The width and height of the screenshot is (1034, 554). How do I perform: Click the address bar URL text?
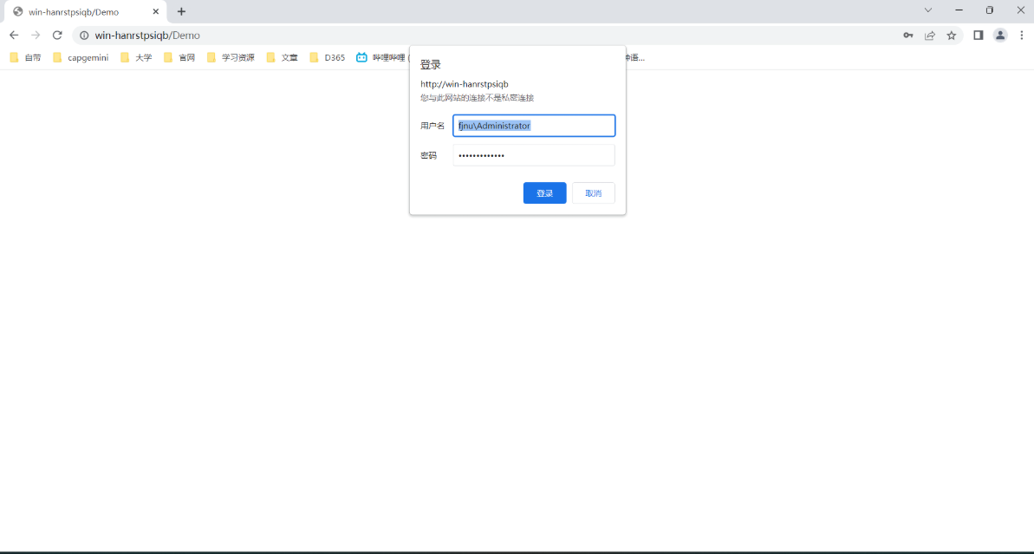point(147,36)
